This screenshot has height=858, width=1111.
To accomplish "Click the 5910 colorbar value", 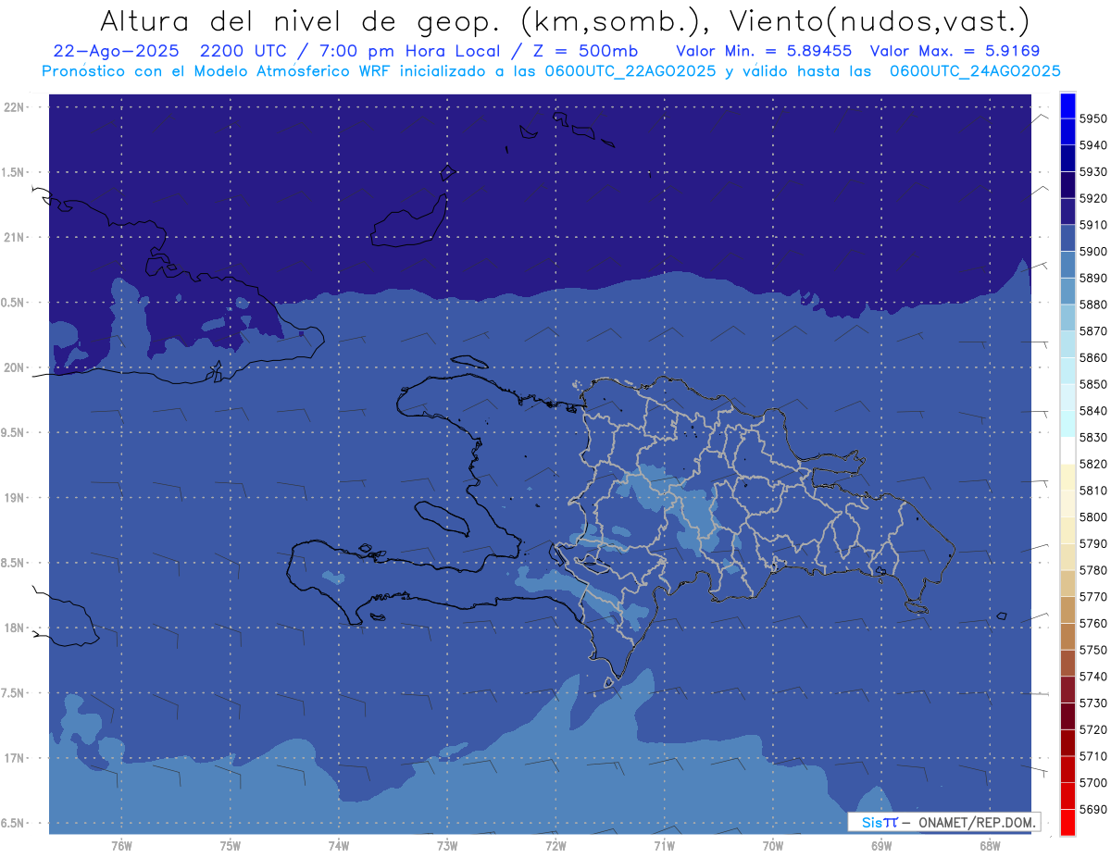I will (x=1094, y=225).
